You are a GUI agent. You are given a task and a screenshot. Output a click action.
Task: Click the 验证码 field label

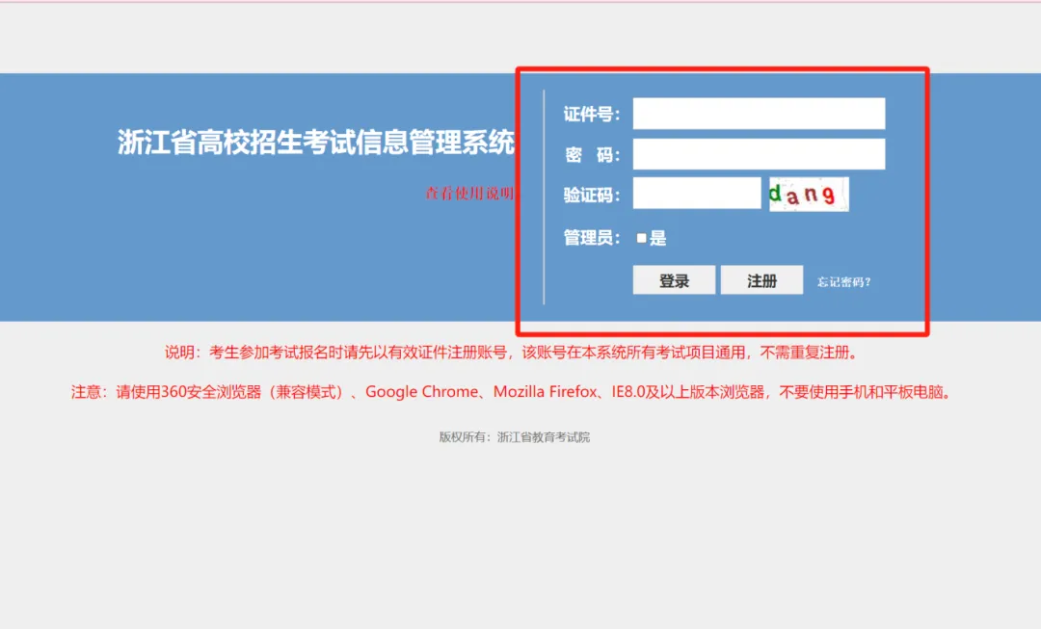coord(591,196)
